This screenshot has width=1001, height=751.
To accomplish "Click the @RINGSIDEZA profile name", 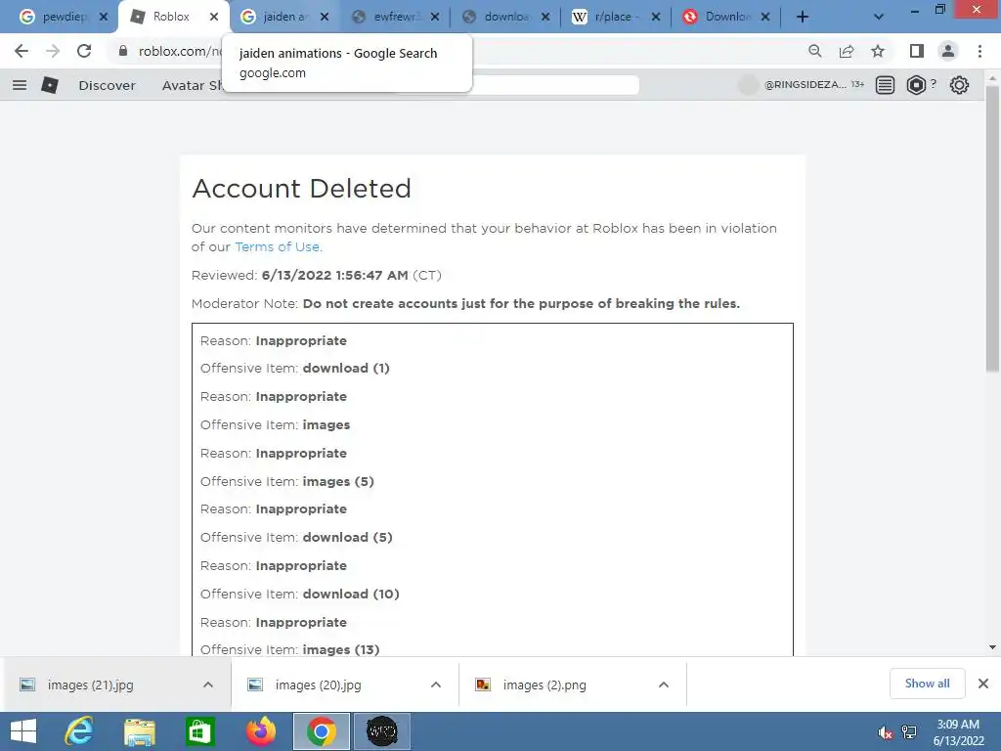I will (805, 85).
